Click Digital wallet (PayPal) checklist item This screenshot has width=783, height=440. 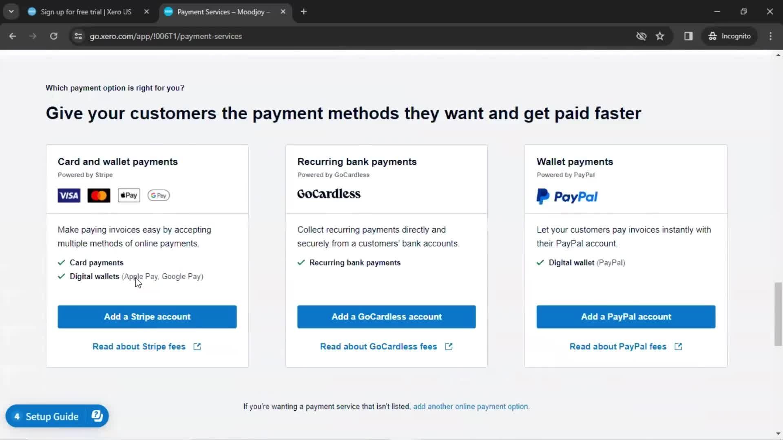point(581,263)
